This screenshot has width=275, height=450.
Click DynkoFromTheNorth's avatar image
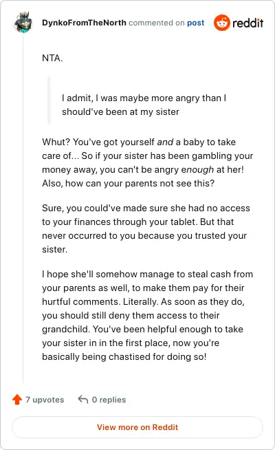(23, 23)
